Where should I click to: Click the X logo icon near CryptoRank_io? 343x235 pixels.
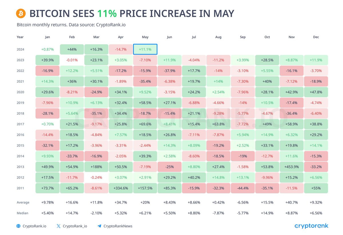pos(58,226)
